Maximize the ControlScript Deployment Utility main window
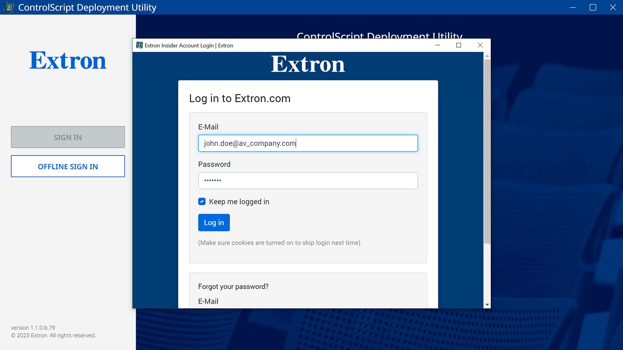Image resolution: width=623 pixels, height=350 pixels. click(x=593, y=7)
